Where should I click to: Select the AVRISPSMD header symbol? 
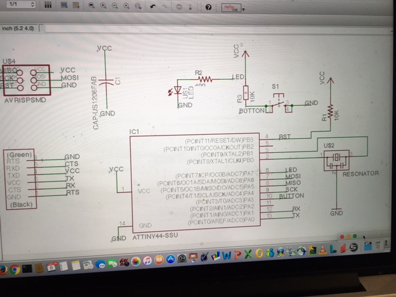(x=27, y=80)
